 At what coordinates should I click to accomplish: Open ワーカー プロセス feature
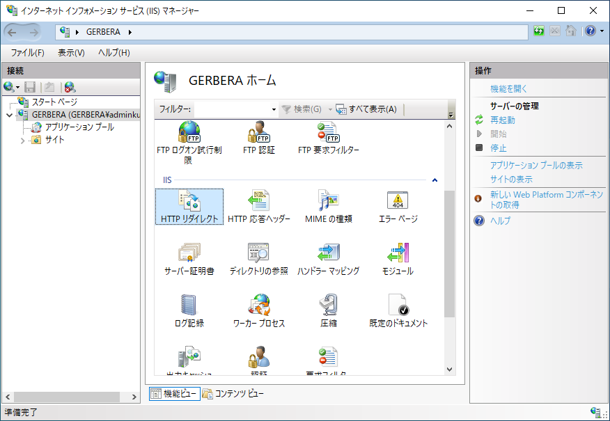(x=259, y=310)
